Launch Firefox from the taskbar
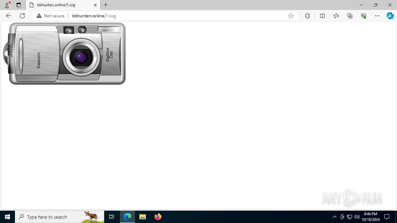The height and width of the screenshot is (223, 397). tap(158, 217)
